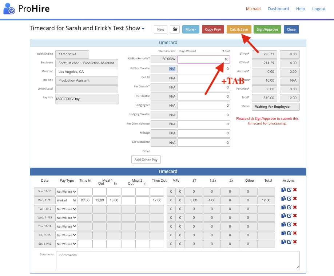Click the Calc & Save button
Screen dimensions: 334x276
pos(239,29)
